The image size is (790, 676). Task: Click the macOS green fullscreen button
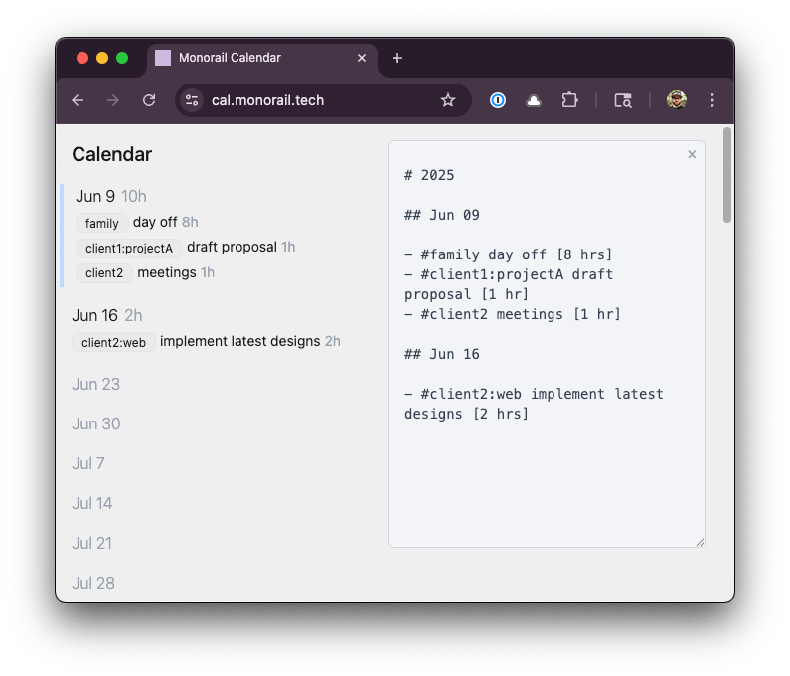[122, 58]
